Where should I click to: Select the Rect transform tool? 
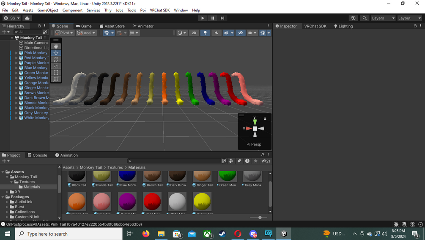coord(56,72)
